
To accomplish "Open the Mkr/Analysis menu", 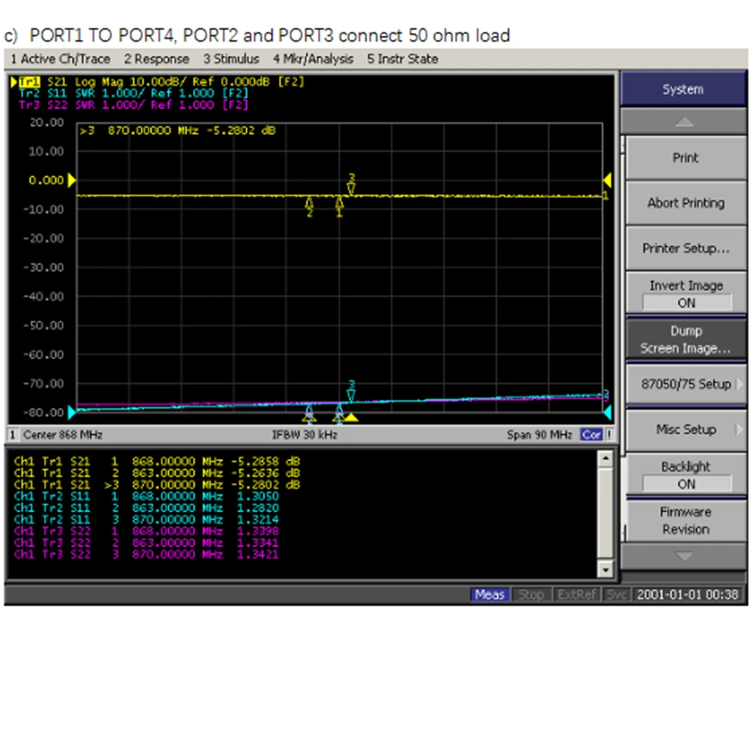I will coord(313,59).
